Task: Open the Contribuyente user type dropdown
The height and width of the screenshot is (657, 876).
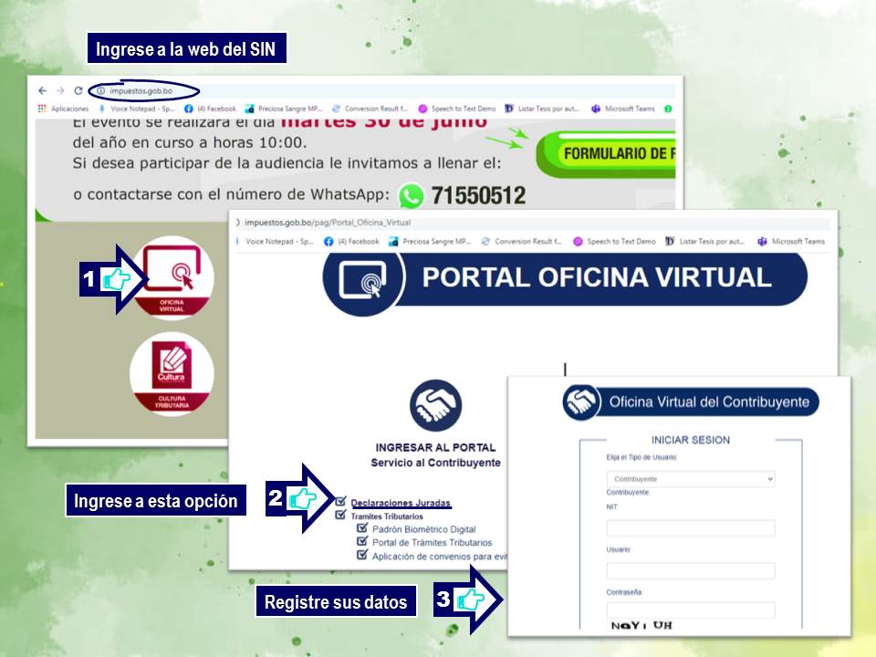Action: pos(690,479)
